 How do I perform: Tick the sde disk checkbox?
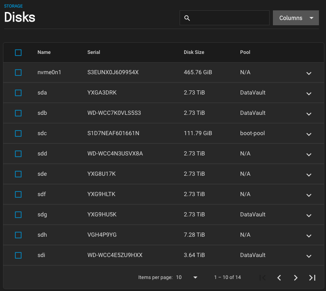(18, 174)
